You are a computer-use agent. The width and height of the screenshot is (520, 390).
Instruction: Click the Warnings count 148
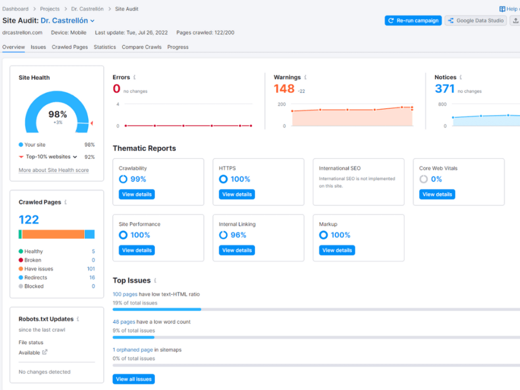point(284,88)
